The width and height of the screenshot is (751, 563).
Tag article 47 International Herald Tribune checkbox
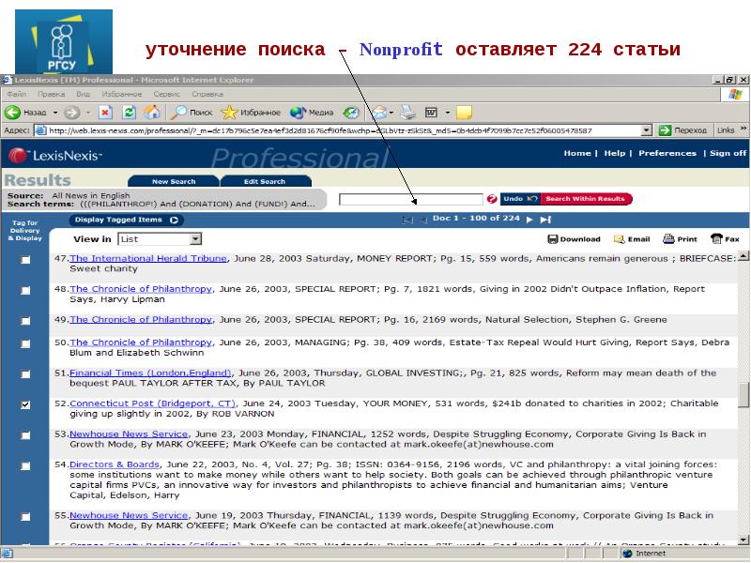[25, 263]
